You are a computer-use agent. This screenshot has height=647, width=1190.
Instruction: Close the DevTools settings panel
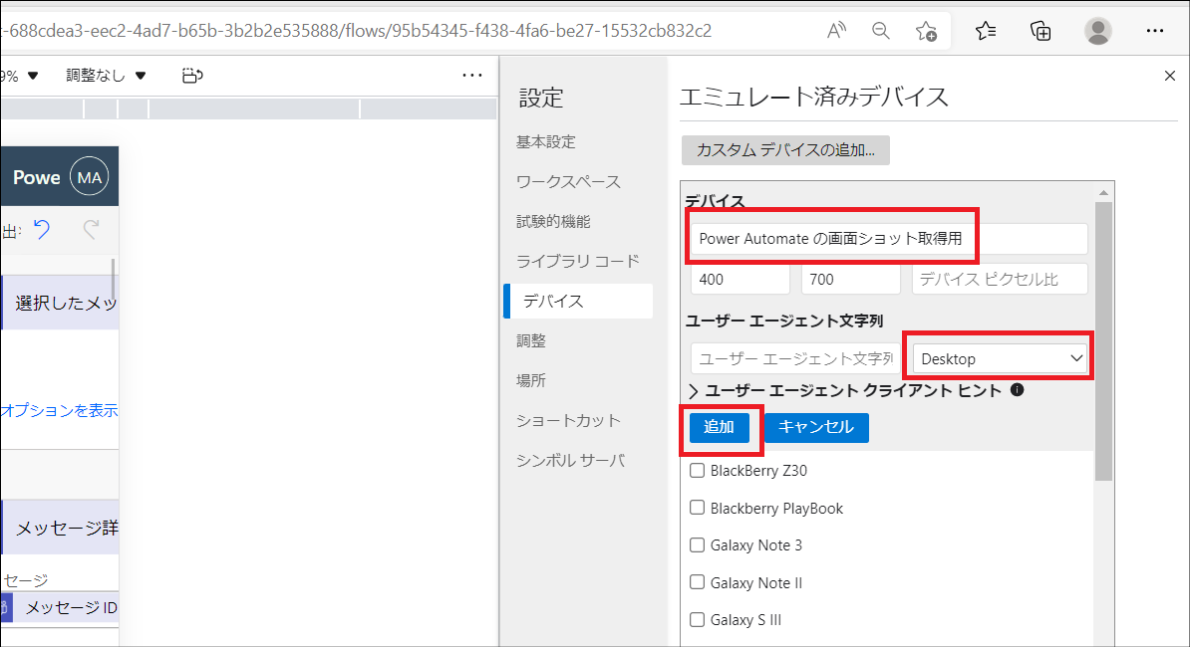click(1169, 76)
